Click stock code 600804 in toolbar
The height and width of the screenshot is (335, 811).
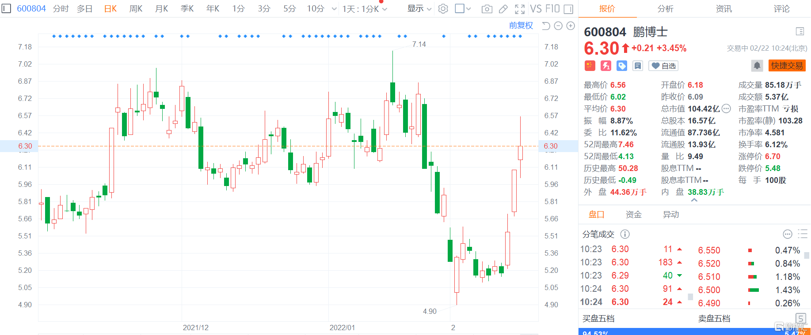click(31, 9)
